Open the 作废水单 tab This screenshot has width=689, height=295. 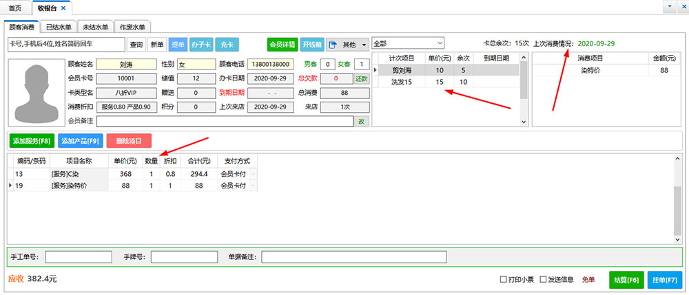131,28
